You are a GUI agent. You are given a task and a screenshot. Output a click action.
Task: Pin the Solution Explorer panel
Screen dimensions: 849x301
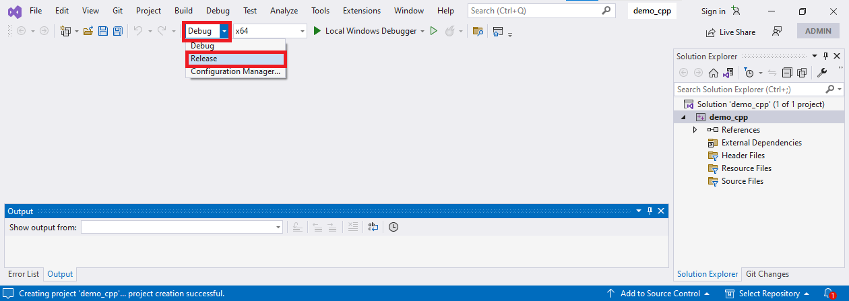click(825, 57)
